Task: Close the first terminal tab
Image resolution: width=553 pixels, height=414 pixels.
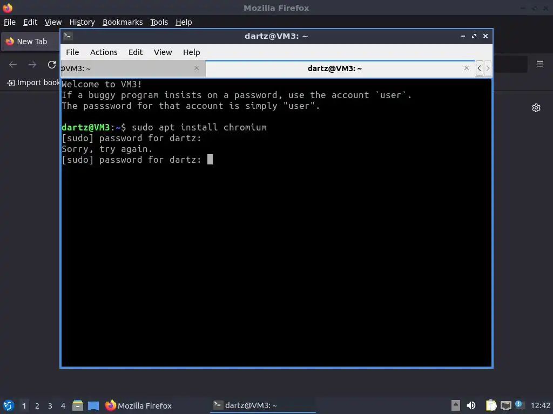Action: pyautogui.click(x=197, y=68)
